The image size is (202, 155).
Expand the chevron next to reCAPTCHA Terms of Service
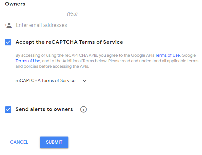click(85, 81)
